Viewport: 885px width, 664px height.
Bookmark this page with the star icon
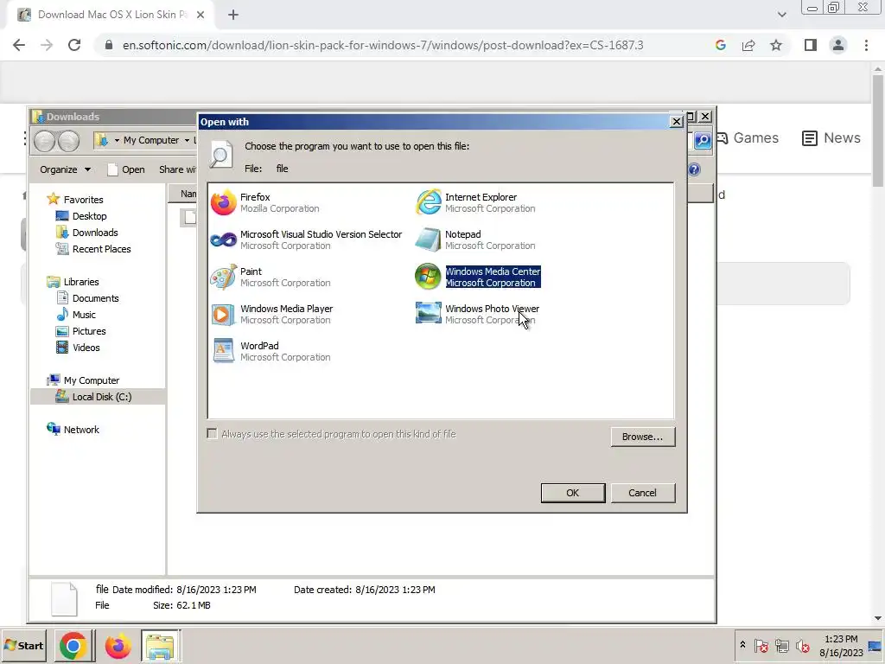coord(776,45)
